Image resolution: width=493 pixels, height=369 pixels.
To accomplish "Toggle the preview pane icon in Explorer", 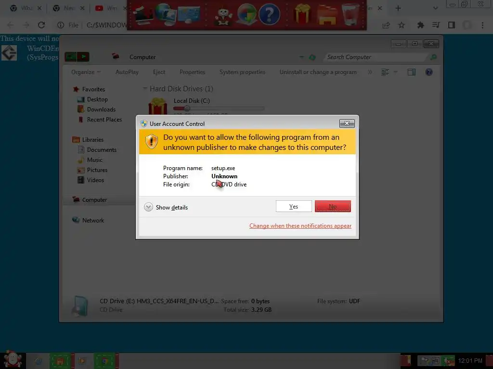I will point(411,72).
